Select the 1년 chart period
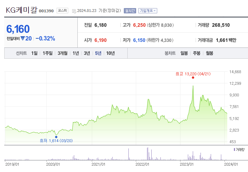Screen dimensions: 248x172 coord(76,53)
